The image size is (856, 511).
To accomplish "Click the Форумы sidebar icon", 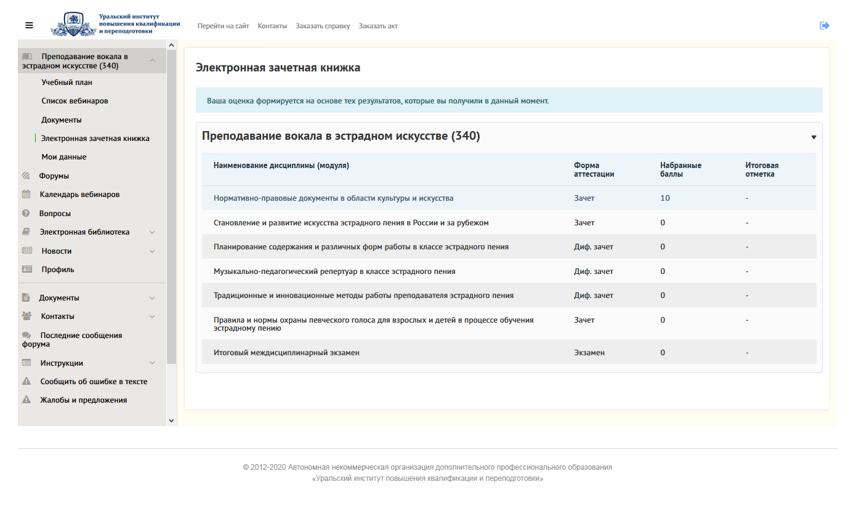I will pos(26,176).
